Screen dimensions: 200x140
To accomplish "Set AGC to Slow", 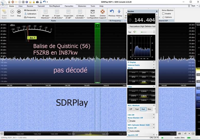I will 149,109.
